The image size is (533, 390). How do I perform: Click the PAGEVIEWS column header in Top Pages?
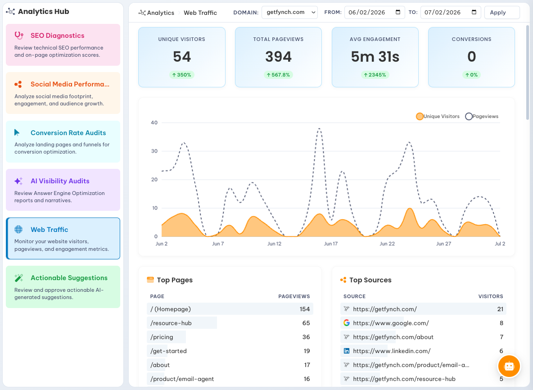point(294,296)
